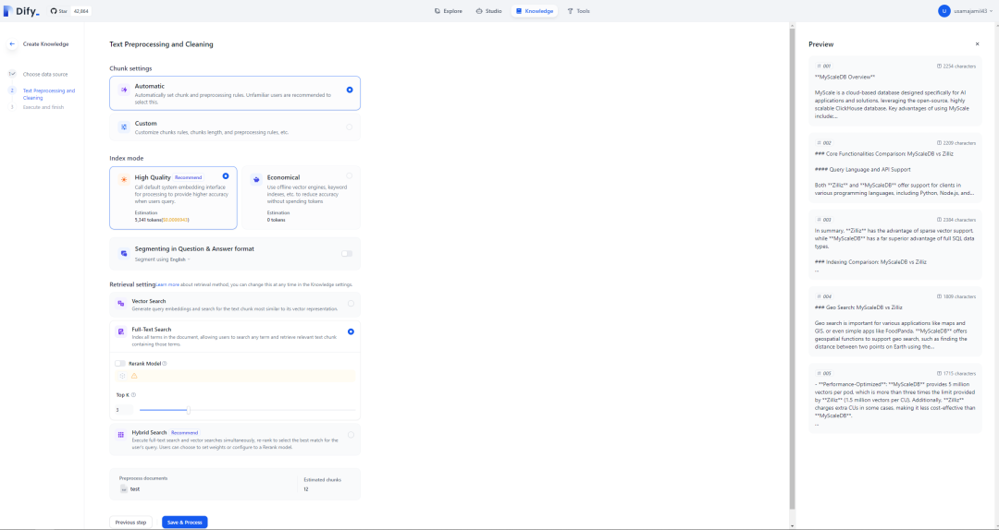The width and height of the screenshot is (999, 530).
Task: Open the usamajamil43 account menu
Action: 965,11
